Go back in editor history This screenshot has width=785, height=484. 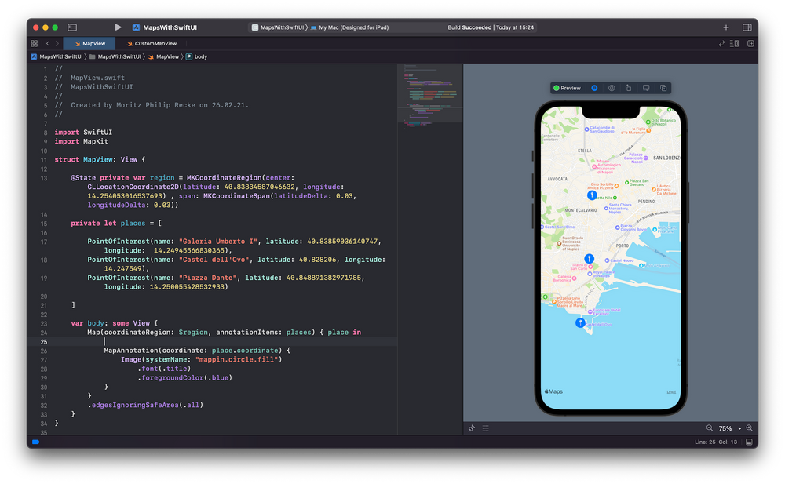(x=47, y=44)
